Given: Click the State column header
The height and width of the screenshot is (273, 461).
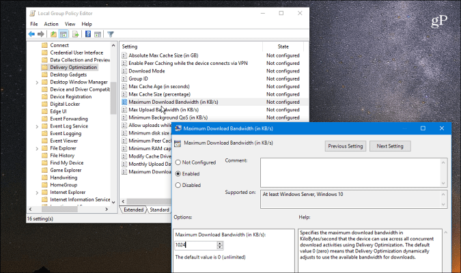Looking at the screenshot, I should coord(283,46).
